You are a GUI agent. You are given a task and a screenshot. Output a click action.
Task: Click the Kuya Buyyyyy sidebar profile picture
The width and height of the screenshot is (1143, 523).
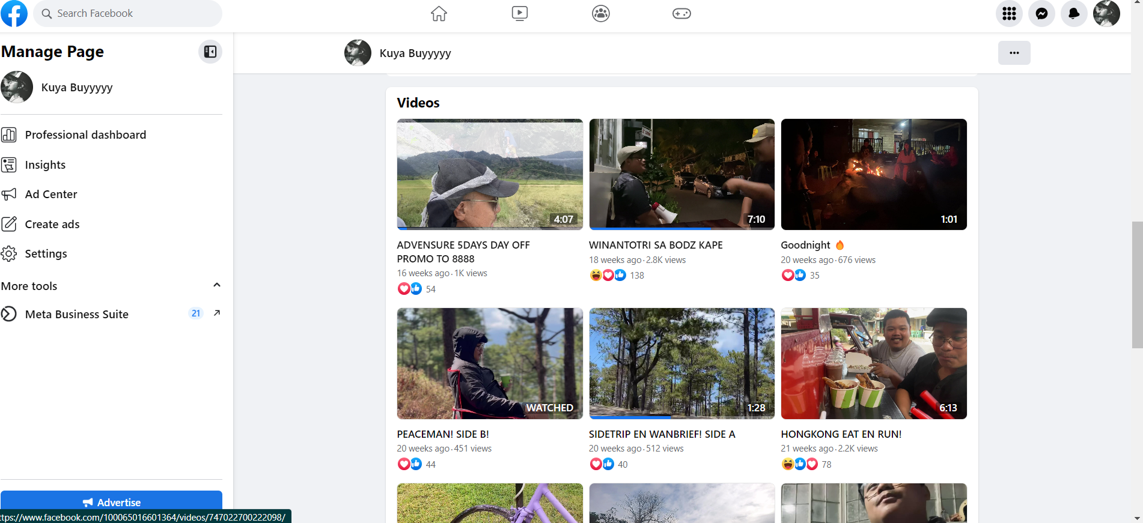17,87
